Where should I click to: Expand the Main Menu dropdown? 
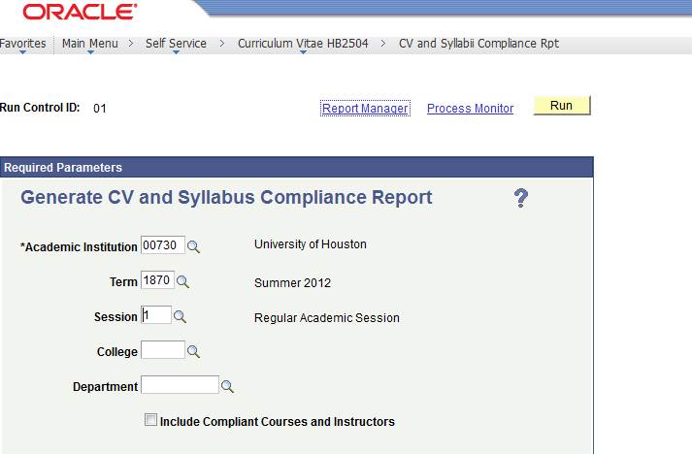(x=89, y=44)
